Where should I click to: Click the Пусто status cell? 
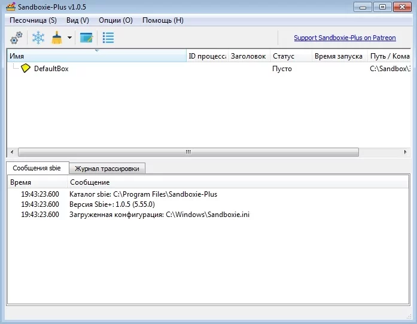coord(282,69)
